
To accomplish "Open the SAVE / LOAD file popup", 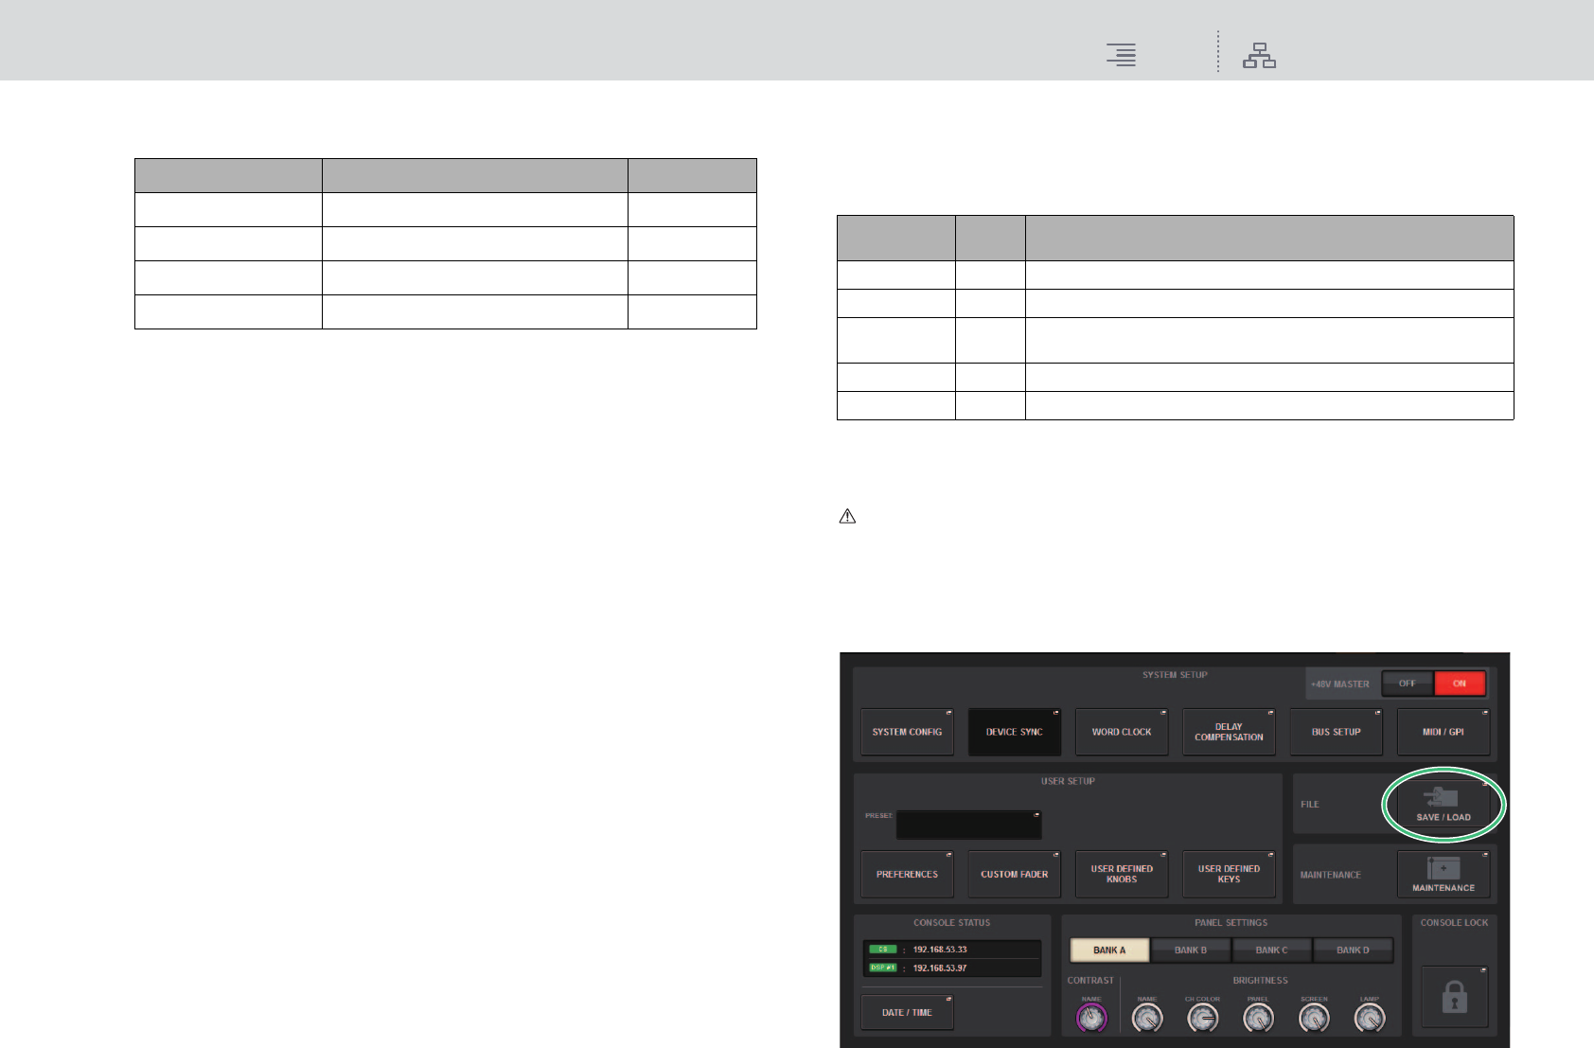I will pyautogui.click(x=1443, y=806).
